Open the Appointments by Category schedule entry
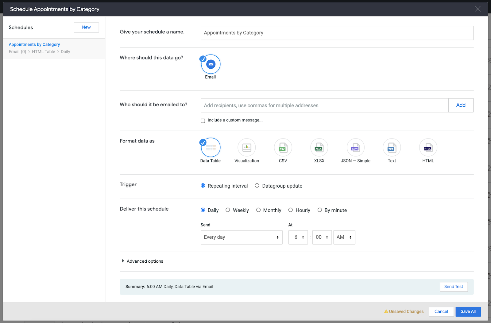The height and width of the screenshot is (323, 491). tap(34, 45)
